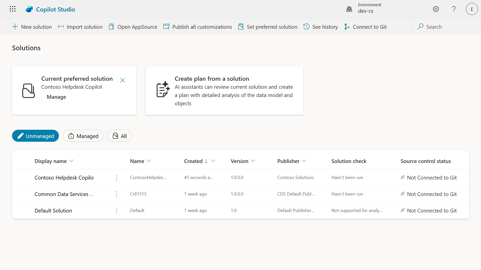Dismiss the Current preferred solution card
481x270 pixels.
point(123,80)
